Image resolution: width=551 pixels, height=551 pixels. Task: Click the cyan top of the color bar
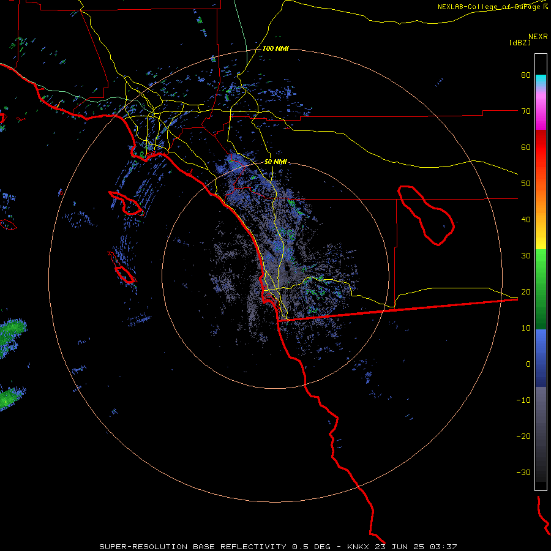(541, 80)
